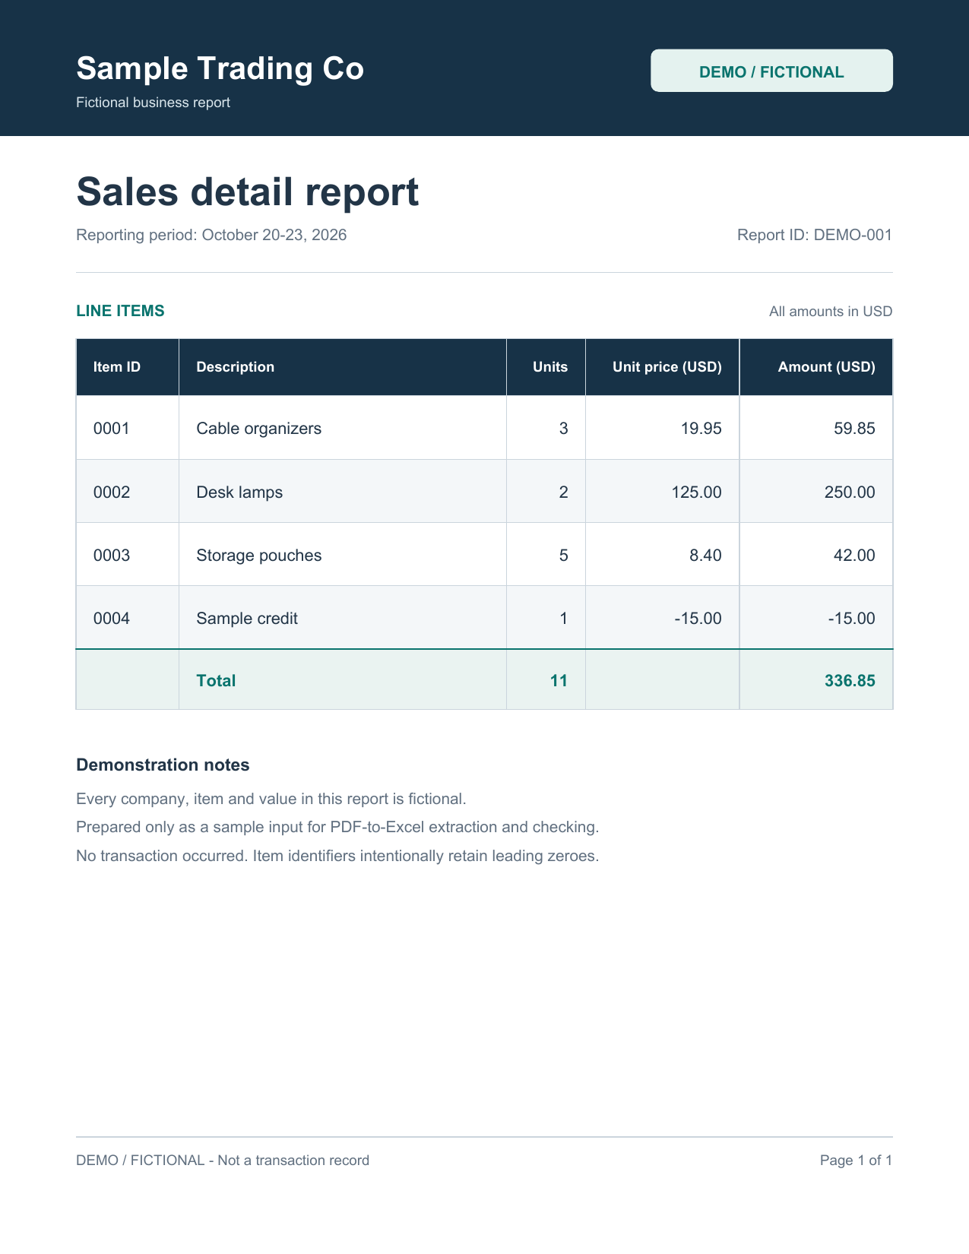
Task: Click the unit price 19.95 cell
Action: tap(662, 428)
